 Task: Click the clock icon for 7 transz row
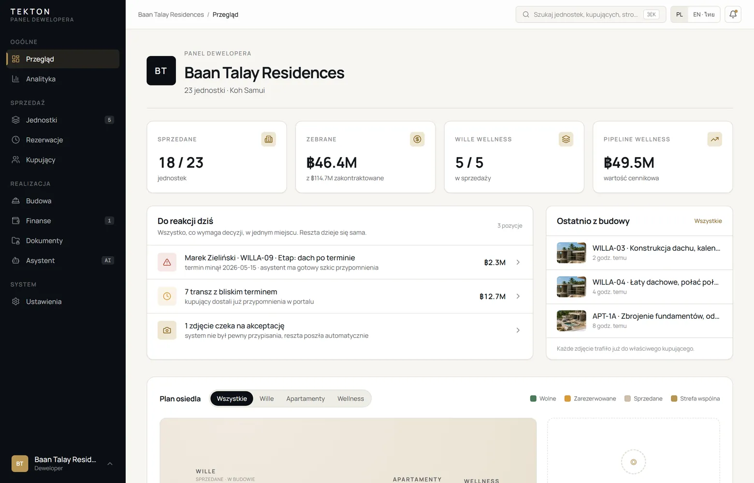tap(167, 296)
